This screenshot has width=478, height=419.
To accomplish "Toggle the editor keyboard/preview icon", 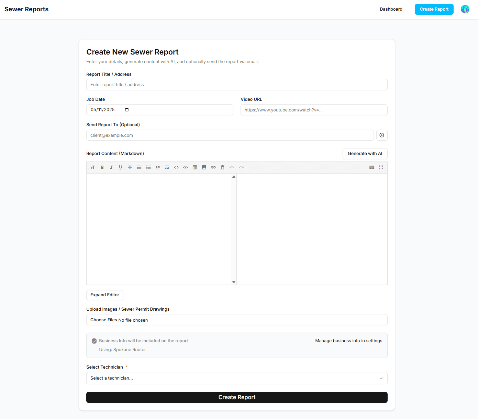I will pos(372,167).
